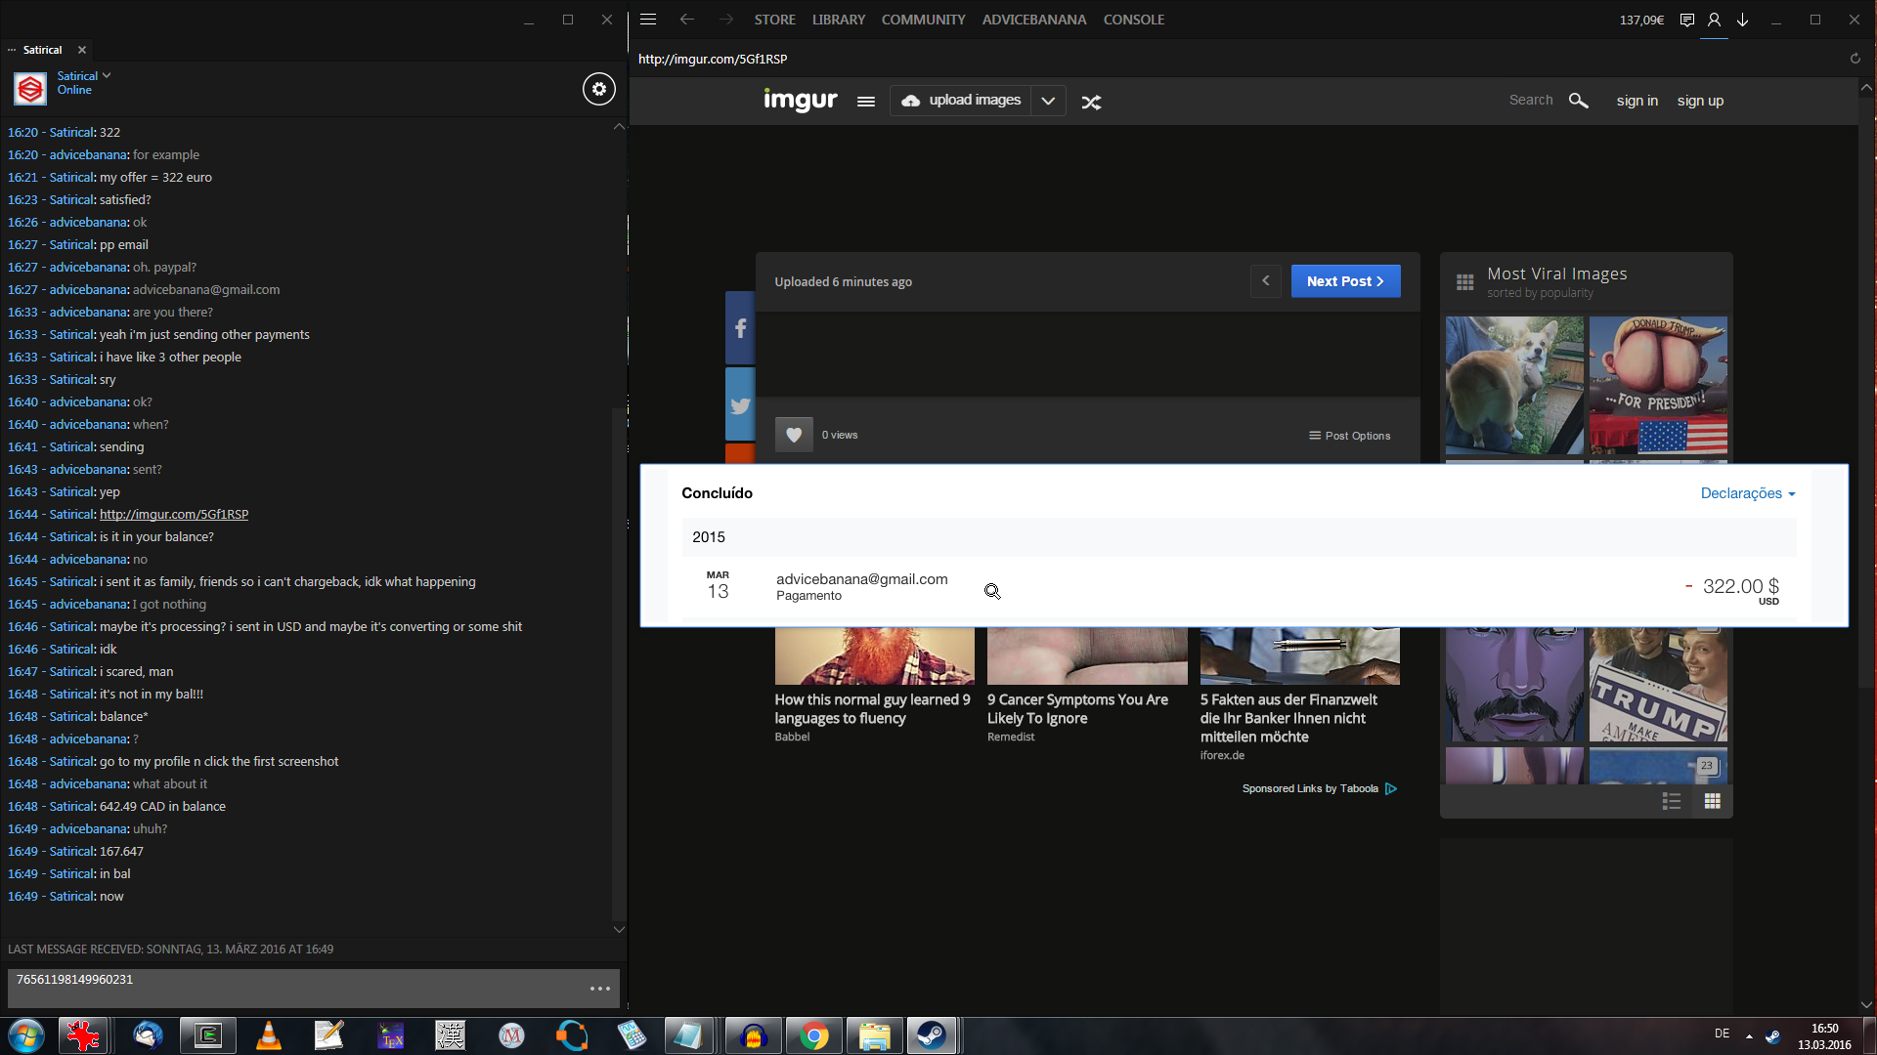Click the imgur search magnifier icon

point(1578,101)
